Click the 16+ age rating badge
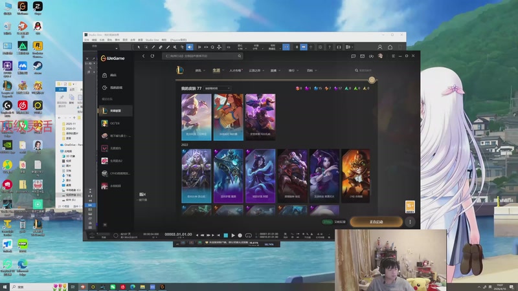The width and height of the screenshot is (518, 291). coord(410,207)
